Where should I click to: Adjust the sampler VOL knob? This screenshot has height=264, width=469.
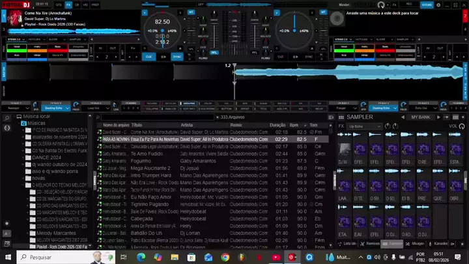(x=462, y=126)
